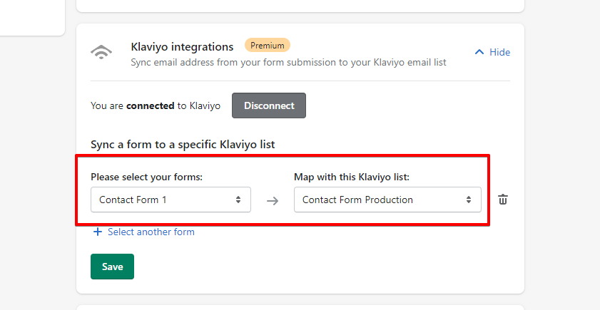Click the Please select your forms label
Image resolution: width=600 pixels, height=310 pixels.
pos(146,177)
